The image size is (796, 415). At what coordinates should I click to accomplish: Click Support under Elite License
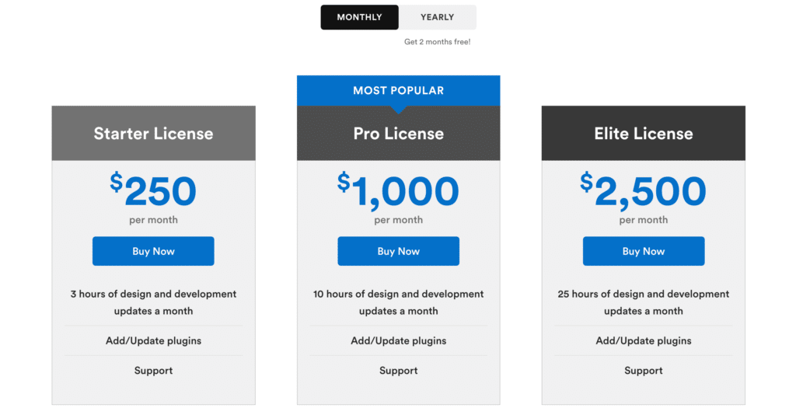643,371
